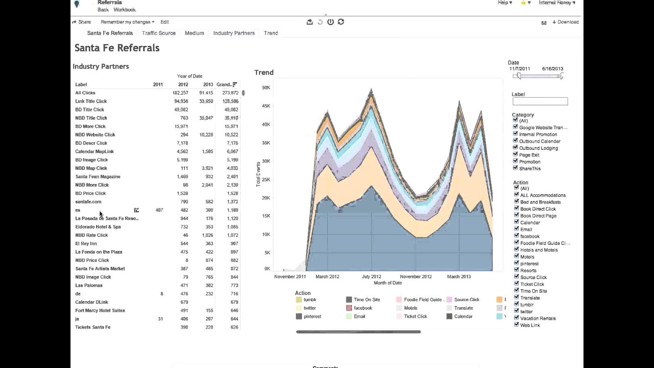
Task: Click the Workbook link
Action: 125,10
